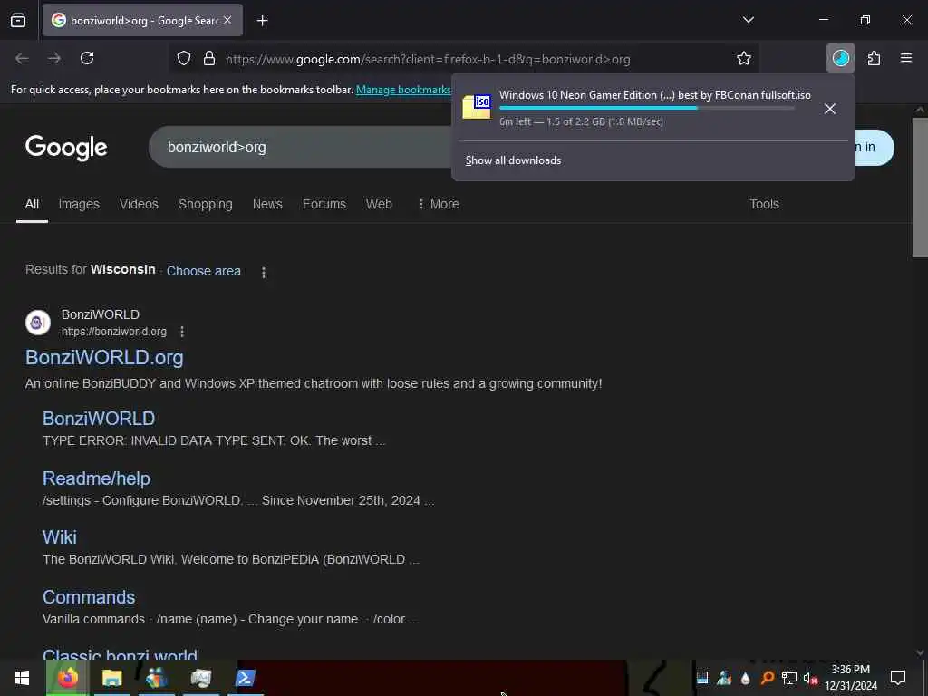Switch to the News tab
The image size is (928, 696).
267,204
